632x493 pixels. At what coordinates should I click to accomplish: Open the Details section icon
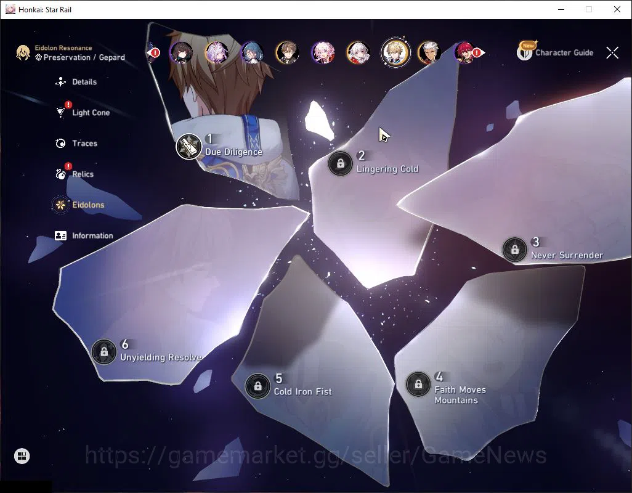tap(60, 82)
